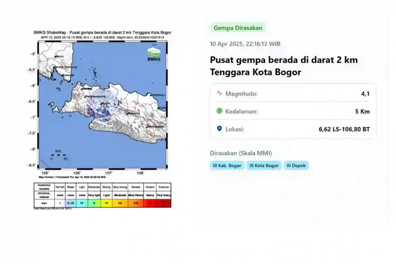Image resolution: width=396 pixels, height=264 pixels.
Task: Select the III Depok tag
Action: pyautogui.click(x=296, y=165)
